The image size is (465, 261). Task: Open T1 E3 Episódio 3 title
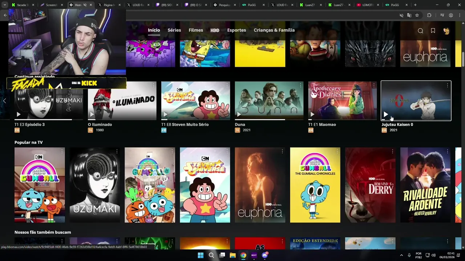(x=29, y=124)
